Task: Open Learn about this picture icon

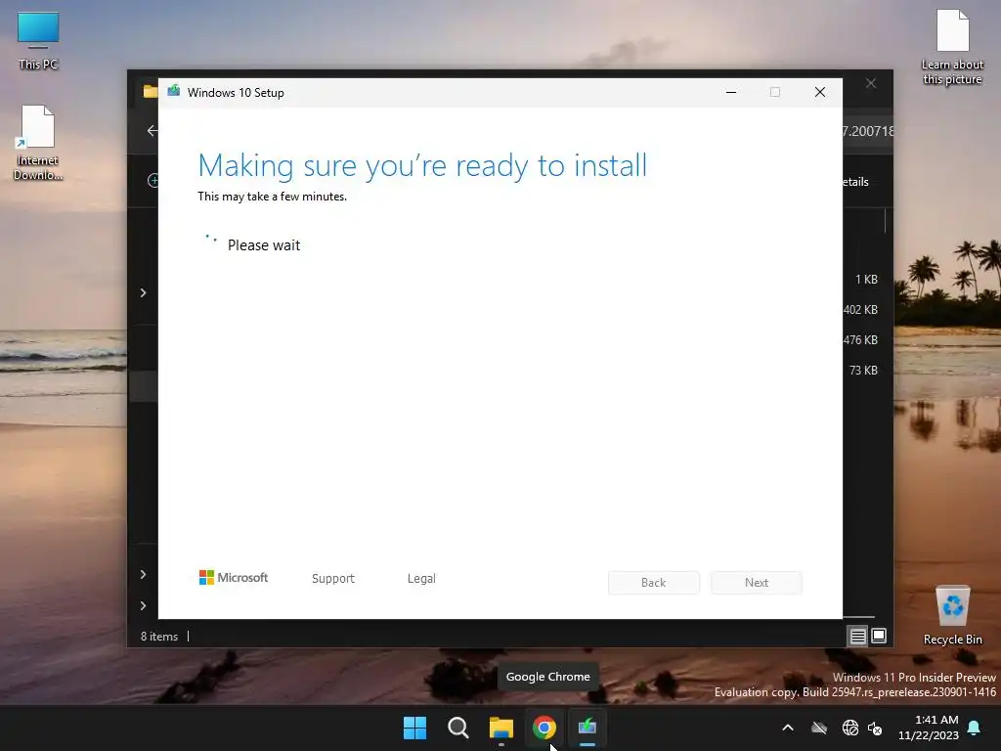Action: point(952,47)
